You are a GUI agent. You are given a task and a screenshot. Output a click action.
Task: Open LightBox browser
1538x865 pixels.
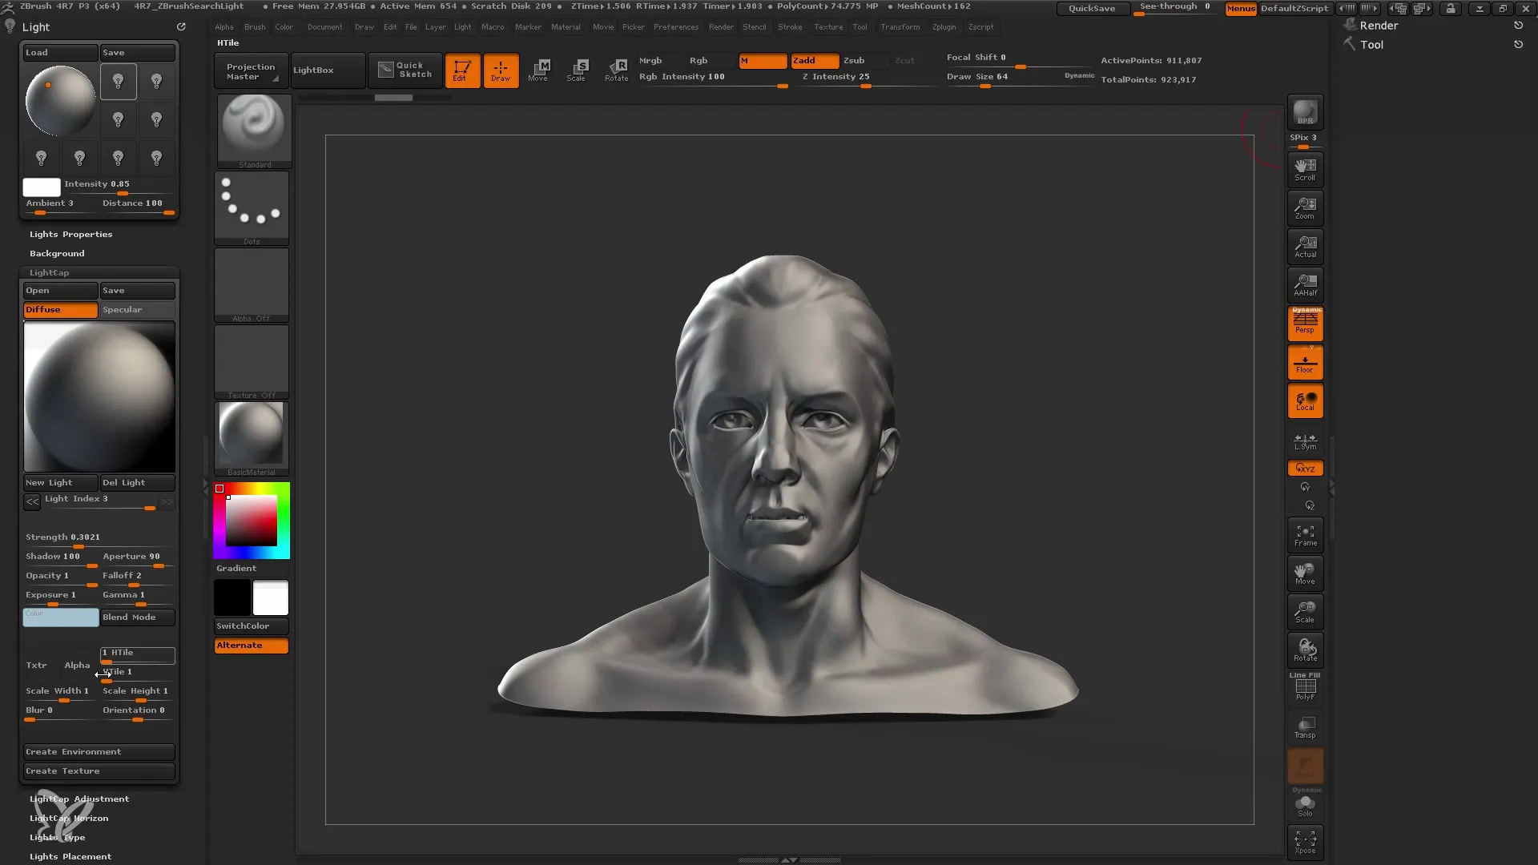328,70
